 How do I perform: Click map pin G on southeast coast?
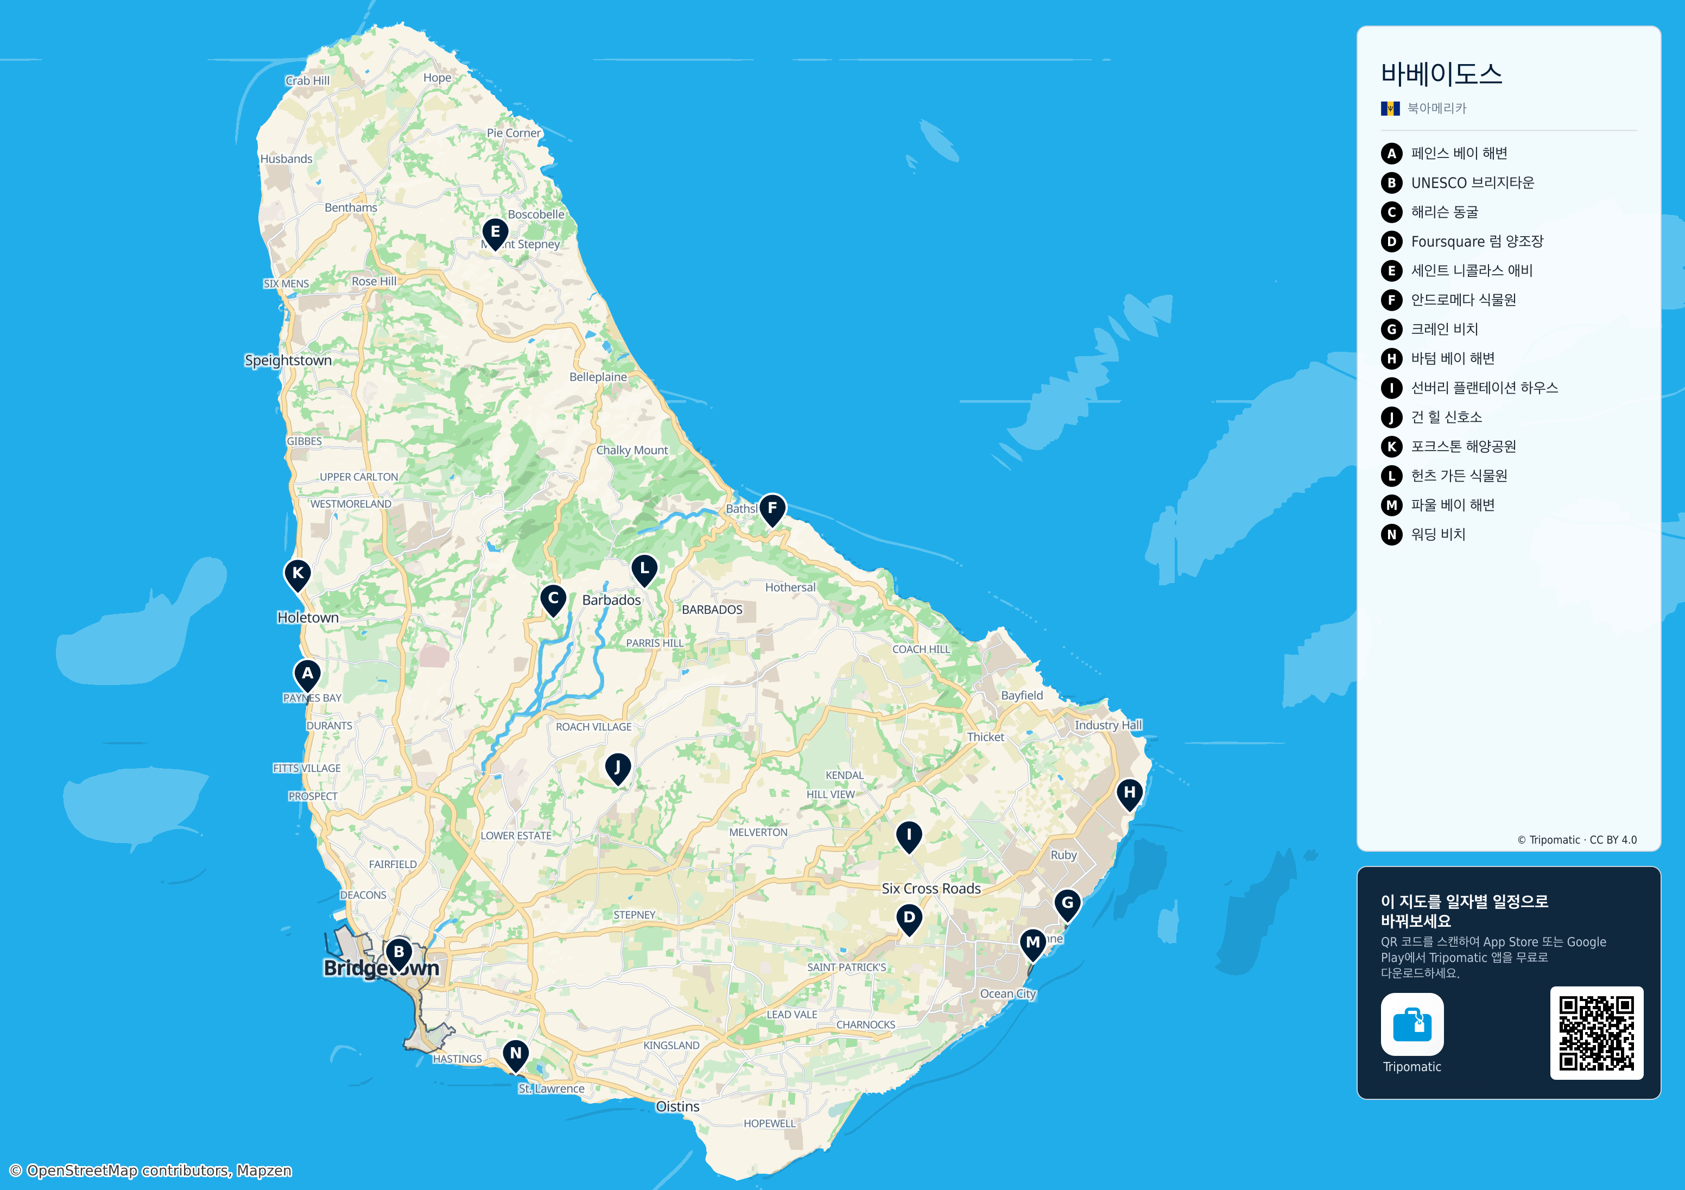[x=1068, y=905]
